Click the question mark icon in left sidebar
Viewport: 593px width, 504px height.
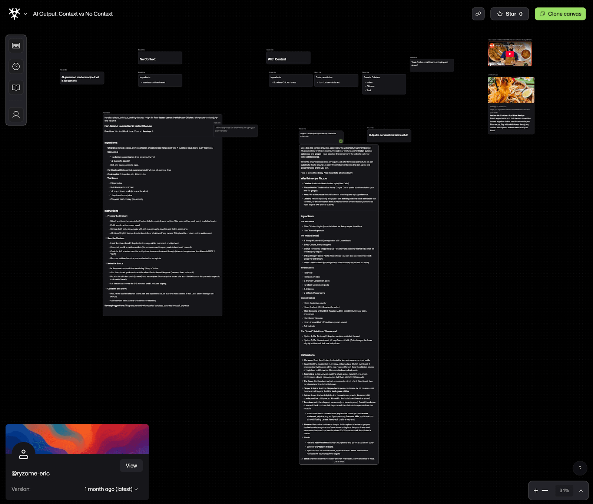click(x=16, y=67)
